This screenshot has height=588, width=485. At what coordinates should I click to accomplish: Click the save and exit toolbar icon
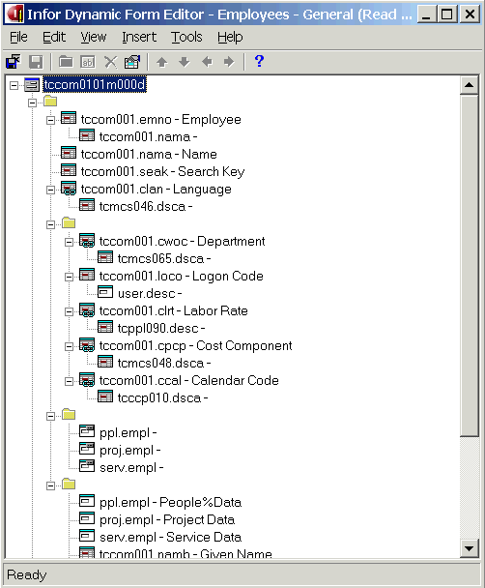click(x=14, y=62)
